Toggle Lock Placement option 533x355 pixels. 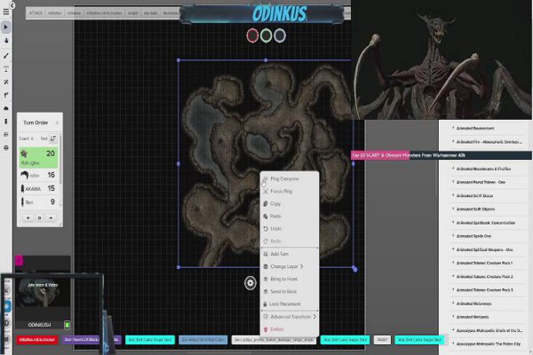pyautogui.click(x=290, y=304)
